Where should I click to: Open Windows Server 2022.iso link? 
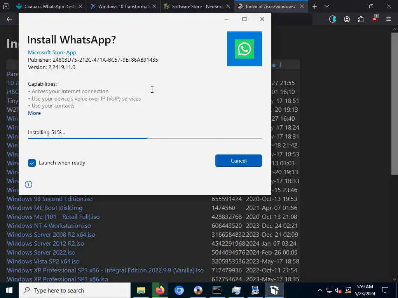click(x=41, y=253)
